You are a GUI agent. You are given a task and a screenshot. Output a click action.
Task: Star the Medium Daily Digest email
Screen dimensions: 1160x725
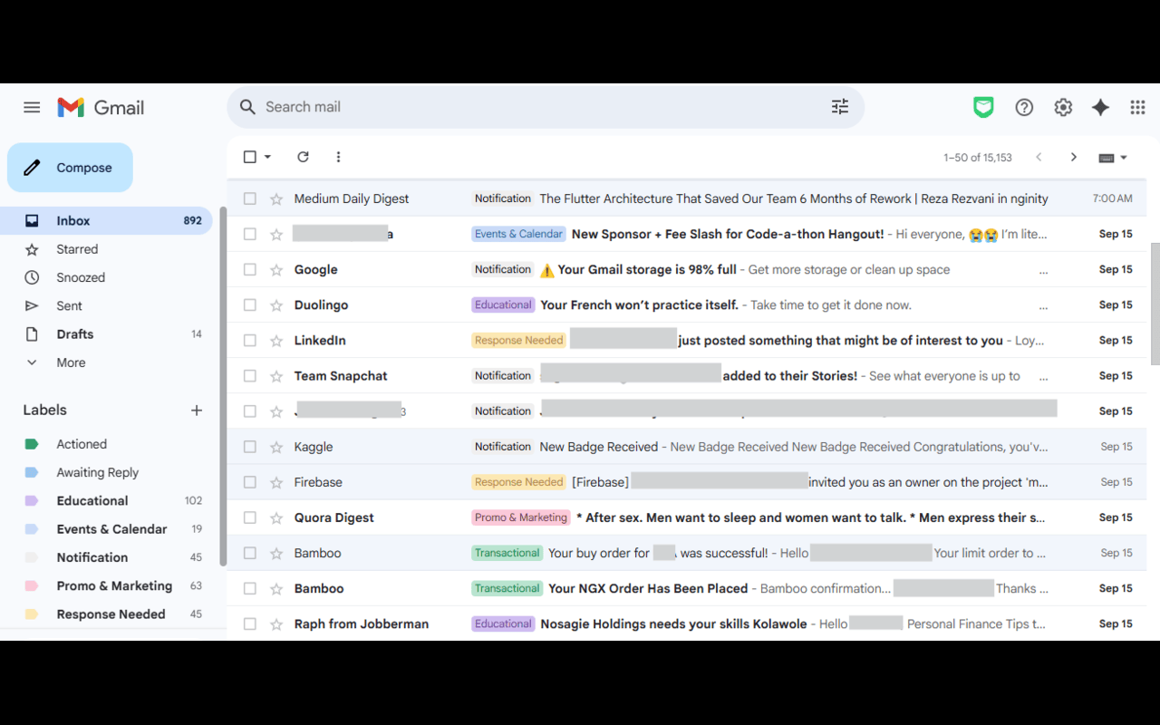click(x=276, y=198)
